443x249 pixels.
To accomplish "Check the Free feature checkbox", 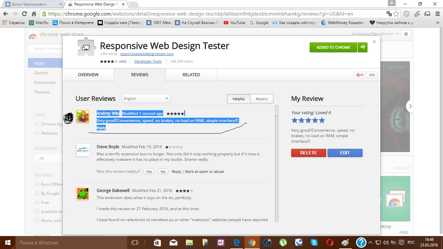I will (37, 202).
